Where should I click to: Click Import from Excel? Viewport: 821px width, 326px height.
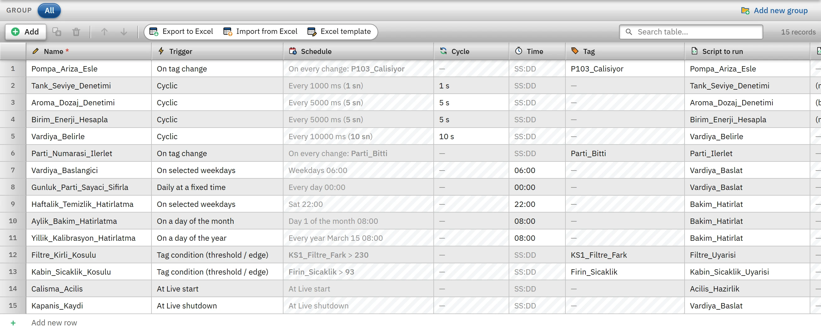[x=260, y=32]
